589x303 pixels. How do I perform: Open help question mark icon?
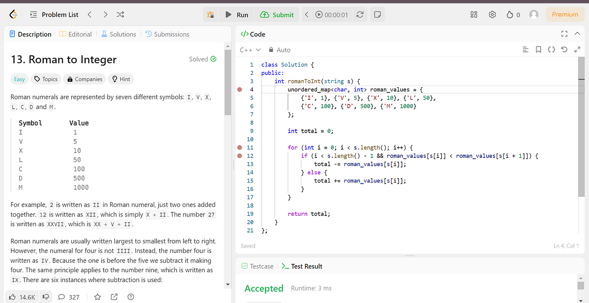tap(131, 297)
